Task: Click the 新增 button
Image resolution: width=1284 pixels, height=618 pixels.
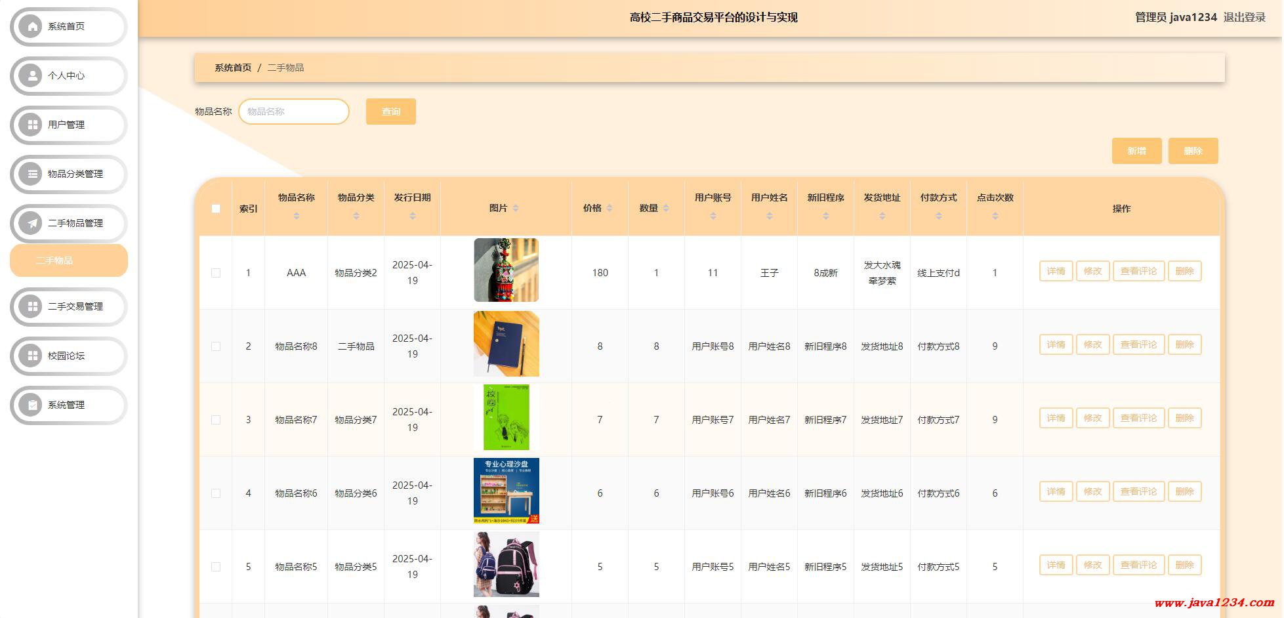Action: pos(1137,151)
